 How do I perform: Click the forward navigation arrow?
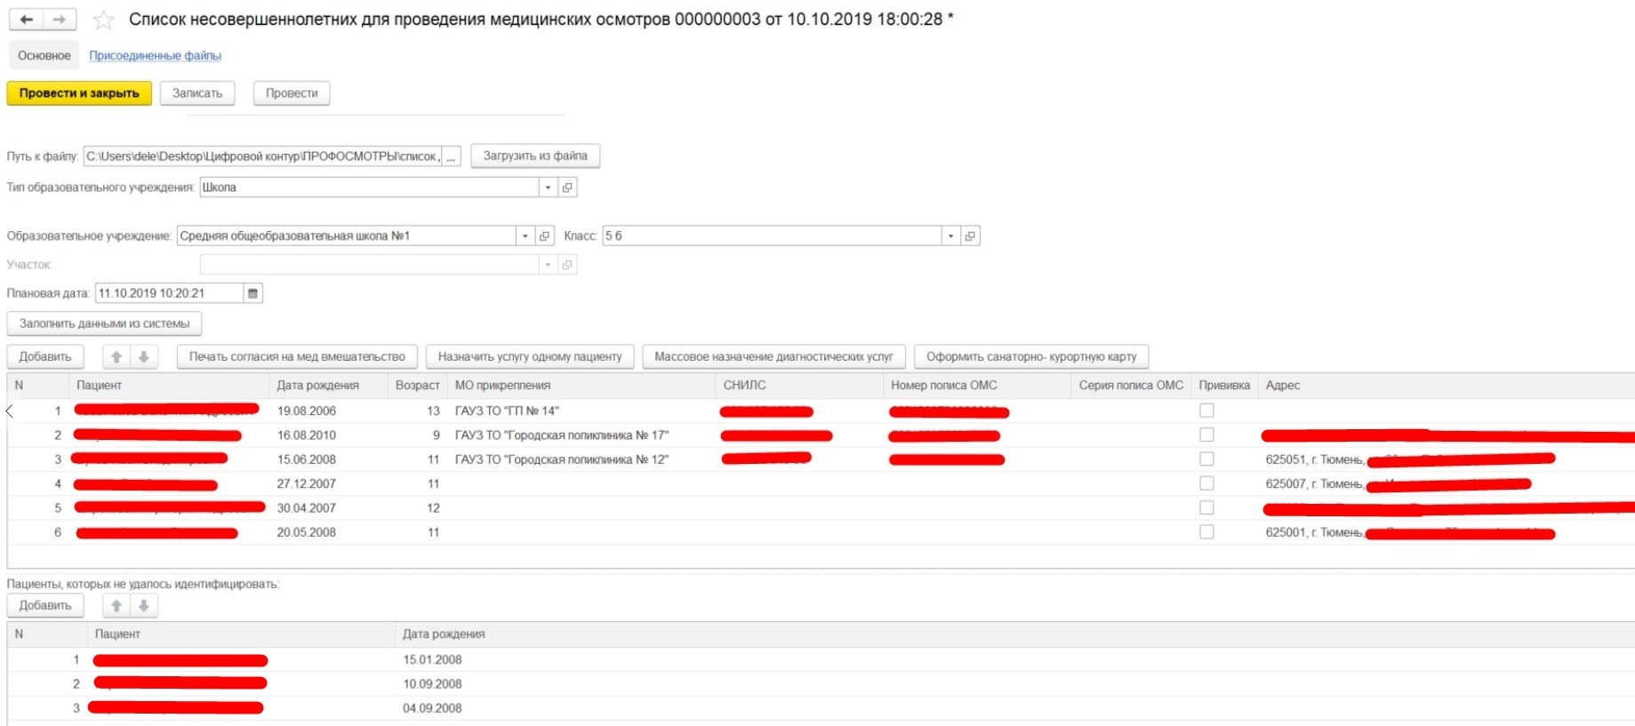[60, 20]
